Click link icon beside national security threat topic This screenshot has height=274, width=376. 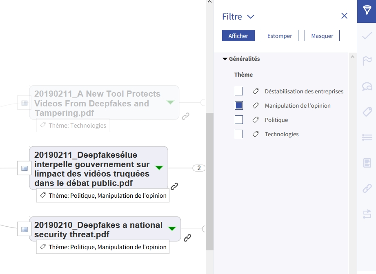[x=187, y=238]
